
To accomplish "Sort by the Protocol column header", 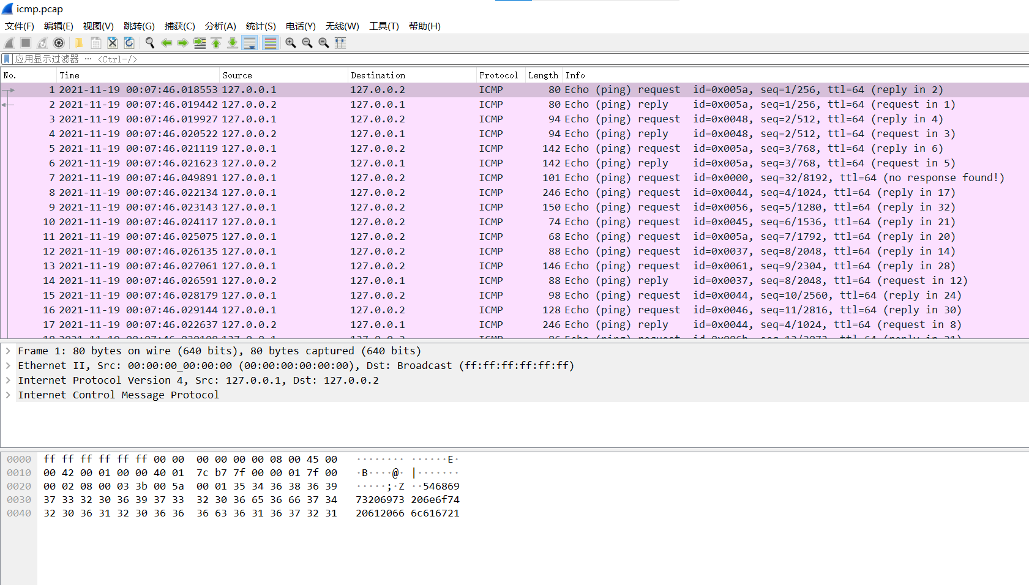I will click(501, 75).
